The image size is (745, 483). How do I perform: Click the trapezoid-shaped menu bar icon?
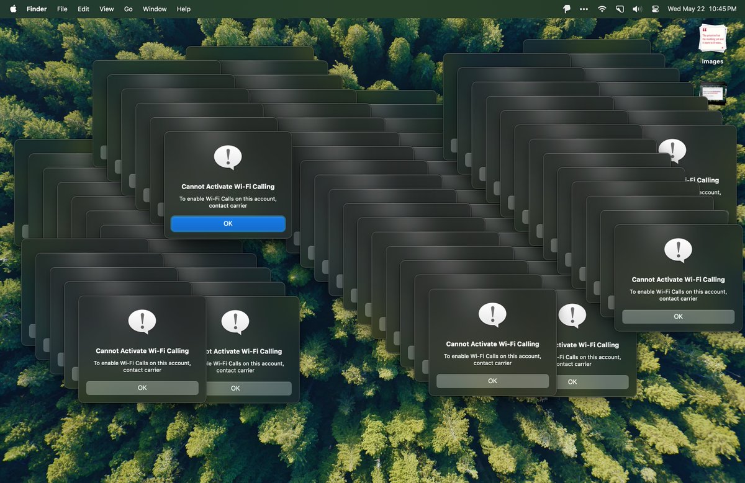(x=620, y=9)
